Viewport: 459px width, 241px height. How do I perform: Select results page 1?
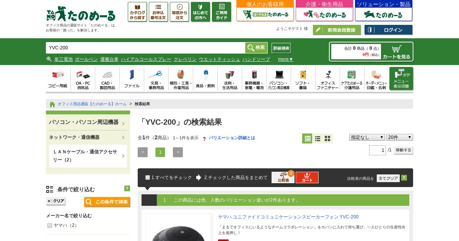[160, 152]
